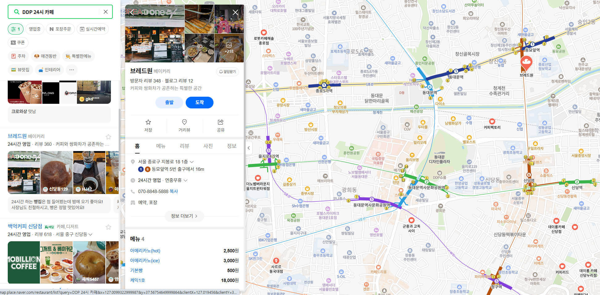This screenshot has width=600, height=295.
Task: Clear the search box with X icon
Action: [x=105, y=12]
